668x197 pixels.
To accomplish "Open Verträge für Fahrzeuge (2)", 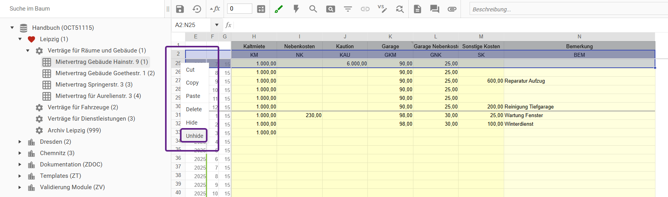I will [x=83, y=107].
